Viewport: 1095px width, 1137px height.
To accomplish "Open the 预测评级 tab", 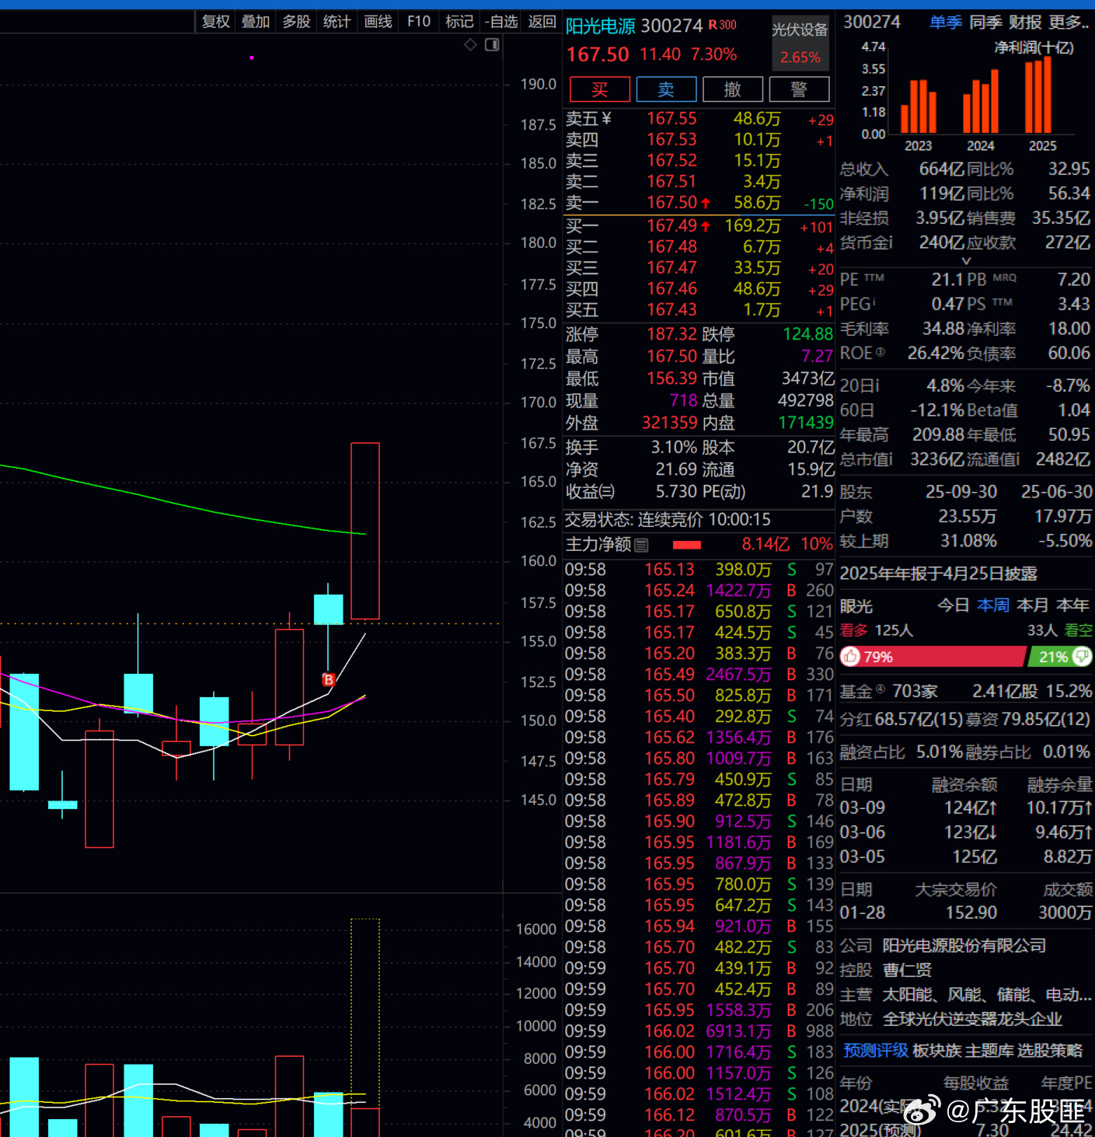I will click(x=876, y=1051).
